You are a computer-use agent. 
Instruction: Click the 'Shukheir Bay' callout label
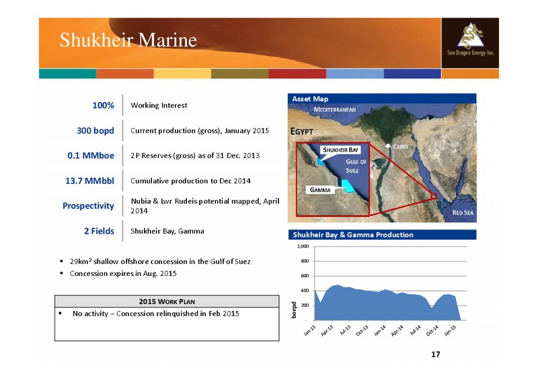340,150
